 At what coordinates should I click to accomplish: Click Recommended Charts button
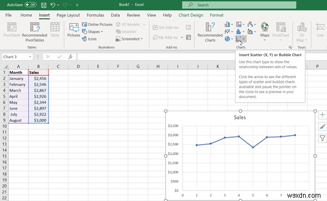(210, 32)
